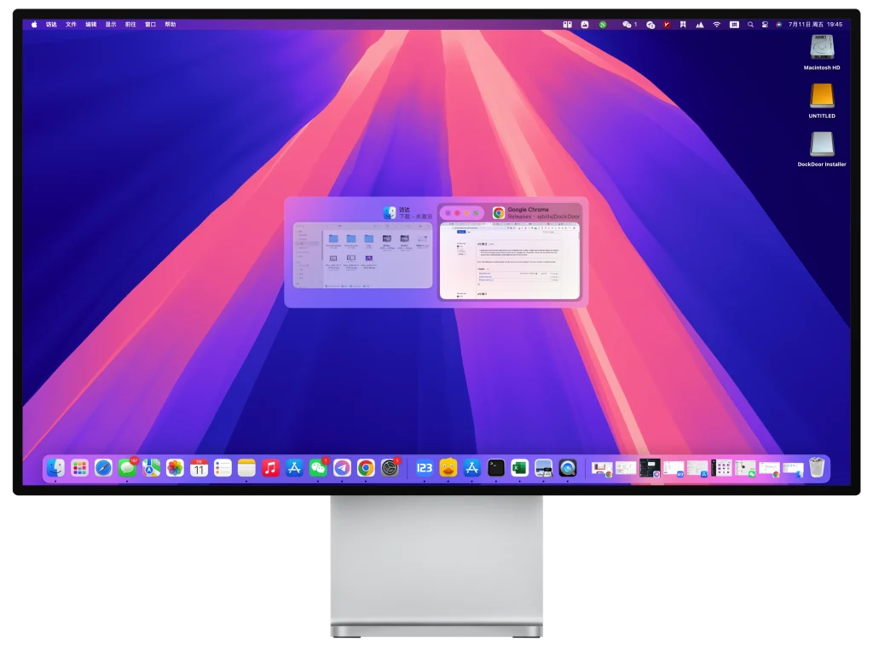
Task: Click the Wi-Fi icon in the menu bar
Action: (x=716, y=24)
